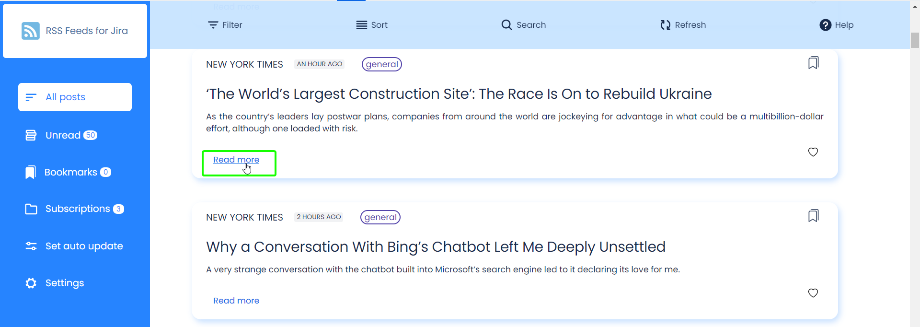920x327 pixels.
Task: Click the general tag on first article
Action: pyautogui.click(x=381, y=64)
